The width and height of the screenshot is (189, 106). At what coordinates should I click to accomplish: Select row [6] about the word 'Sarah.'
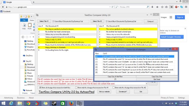click(x=135, y=72)
